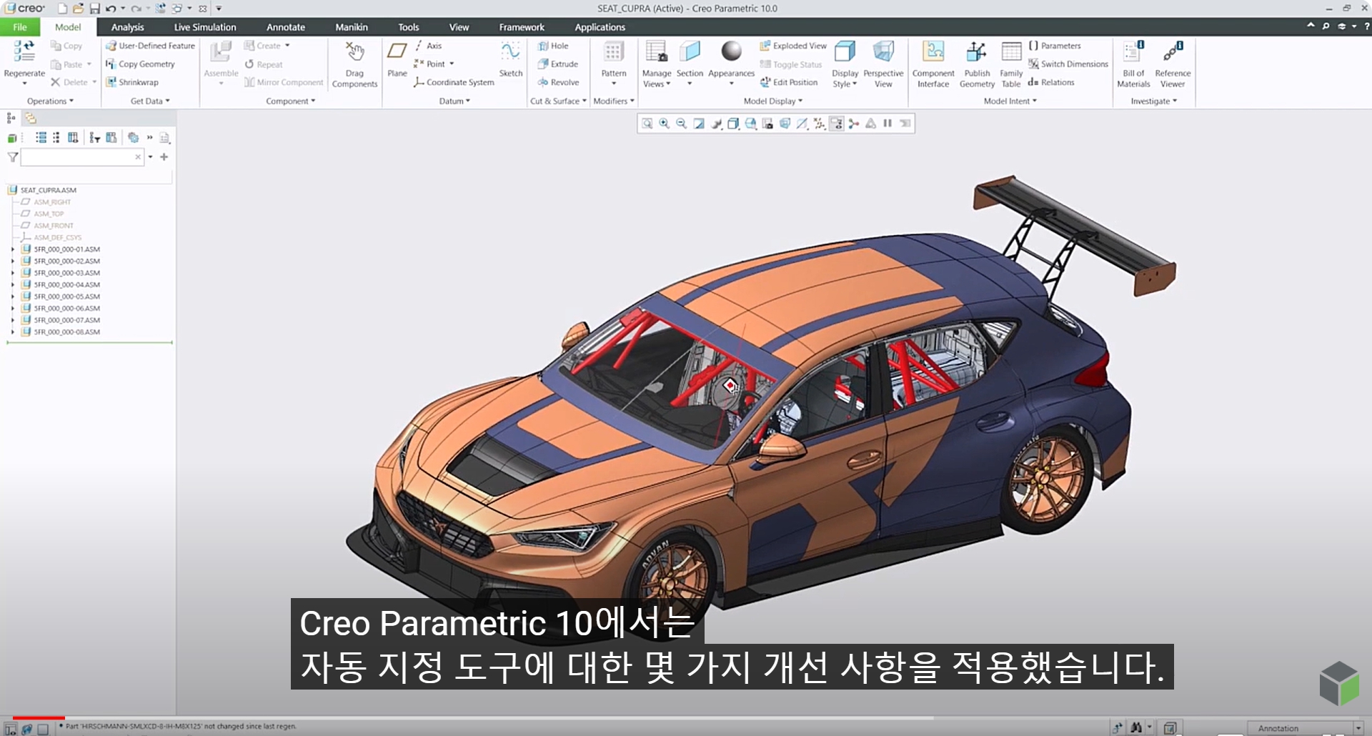Click Undo in quick access toolbar
Viewport: 1372px width, 736px height.
coord(110,9)
